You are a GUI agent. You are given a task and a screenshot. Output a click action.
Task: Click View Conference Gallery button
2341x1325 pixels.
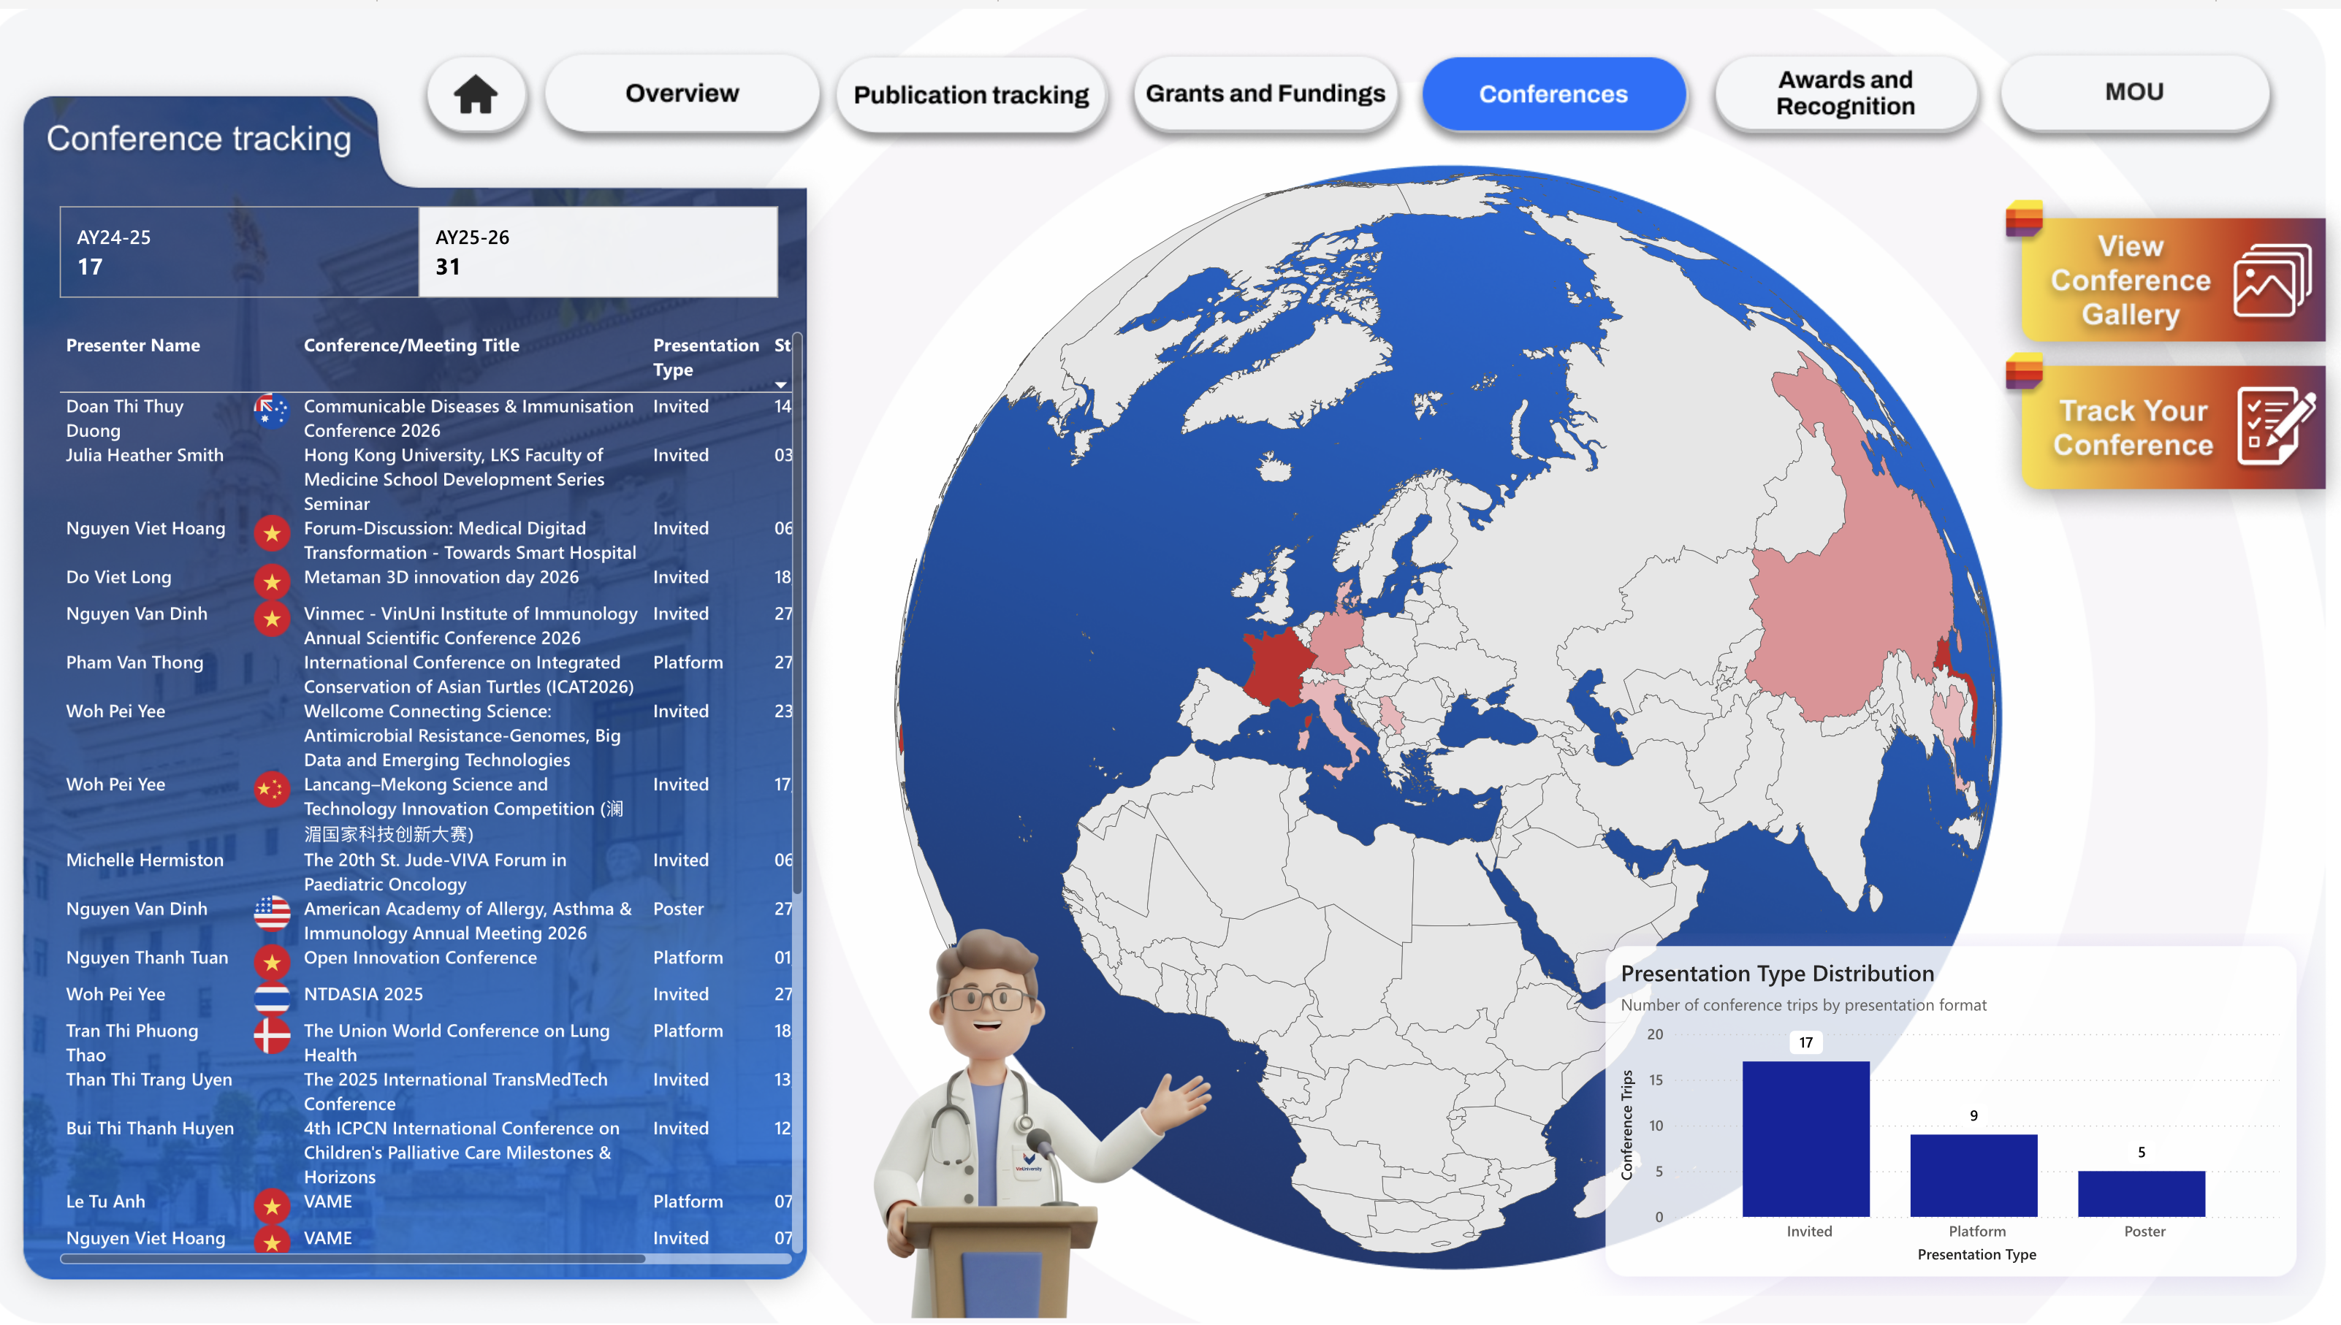(x=2173, y=279)
